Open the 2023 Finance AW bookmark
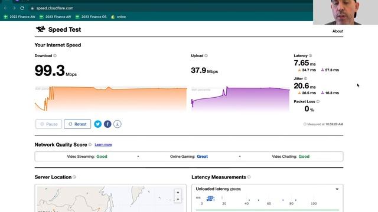 [x=55, y=17]
